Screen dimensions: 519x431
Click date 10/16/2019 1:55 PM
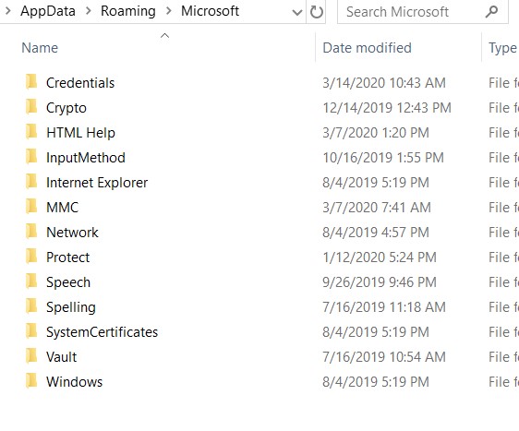coord(383,158)
